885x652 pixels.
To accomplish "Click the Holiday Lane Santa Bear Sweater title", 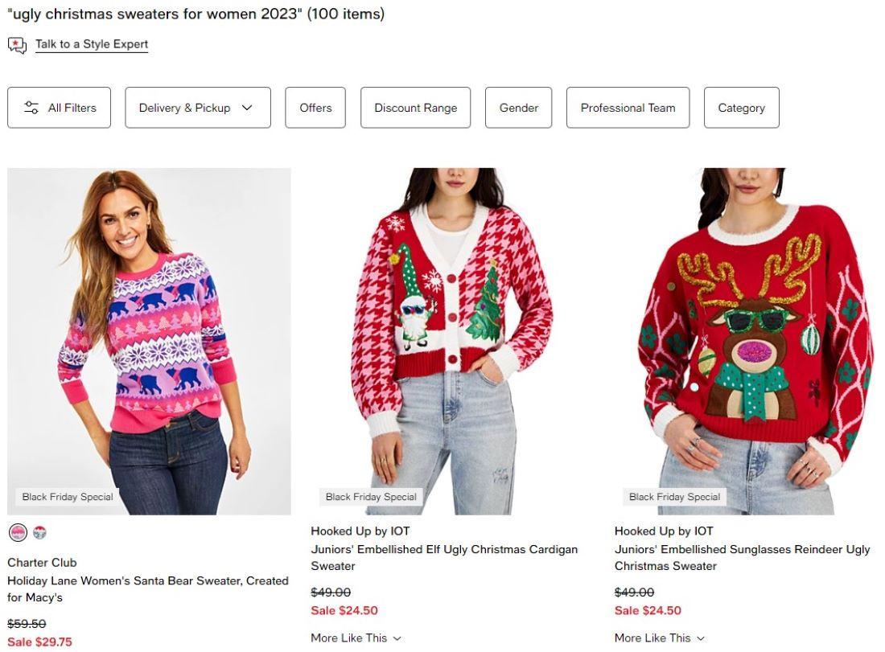I will tap(148, 589).
